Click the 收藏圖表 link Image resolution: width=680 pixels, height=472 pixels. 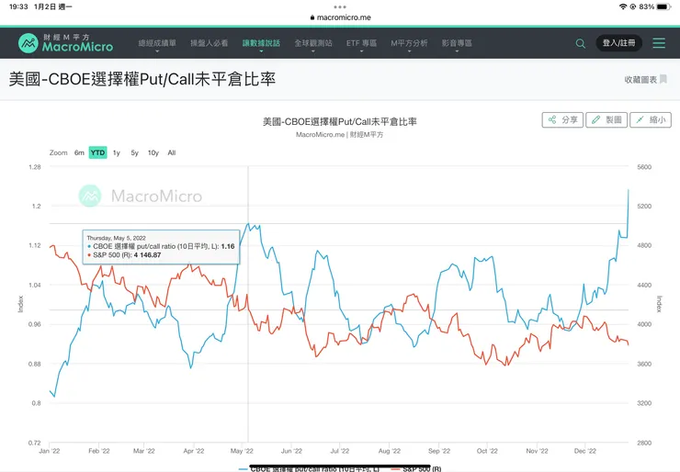click(x=640, y=79)
